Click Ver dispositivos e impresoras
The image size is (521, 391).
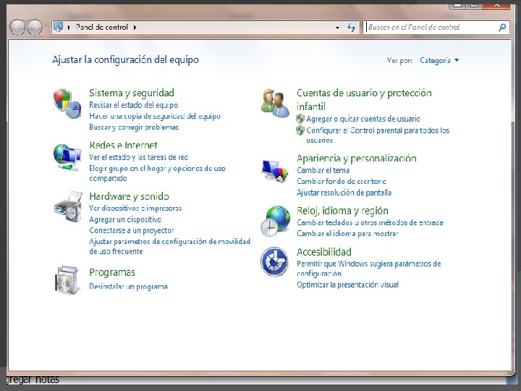pos(135,208)
